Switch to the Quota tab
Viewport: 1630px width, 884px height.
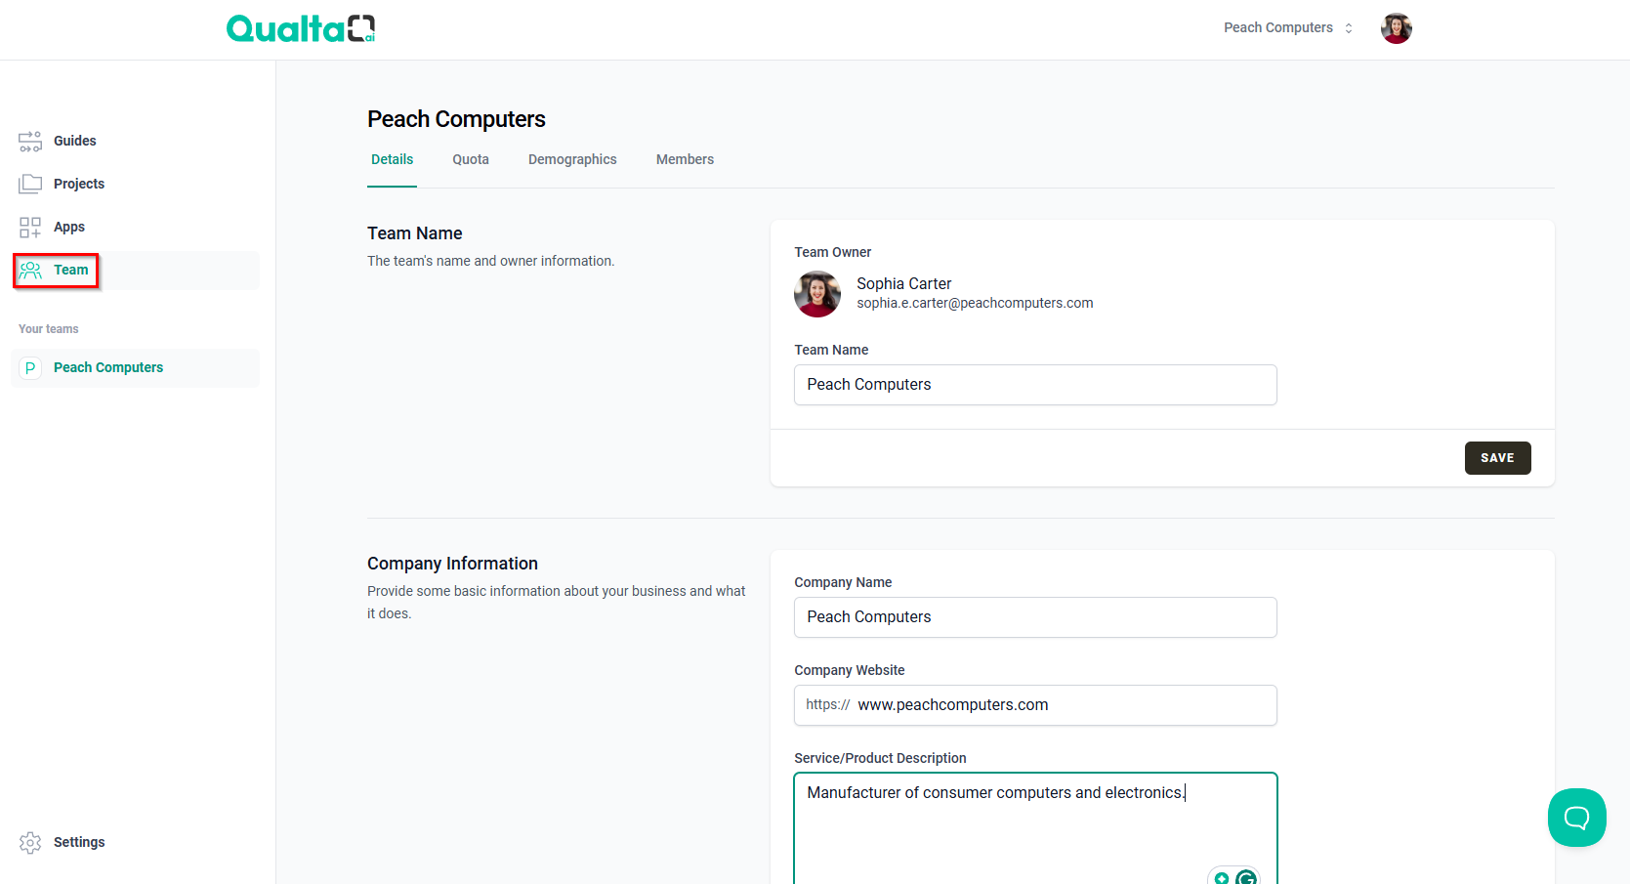point(471,159)
